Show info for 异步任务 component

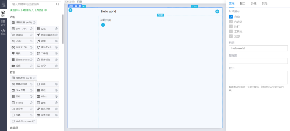[x=56, y=60]
